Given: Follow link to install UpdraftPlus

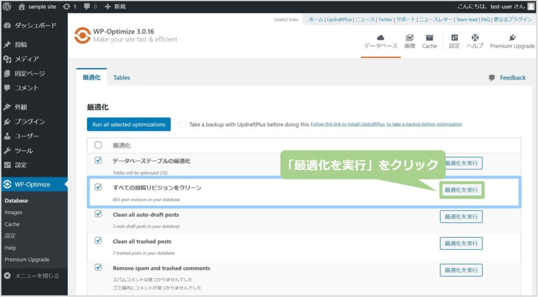Looking at the screenshot, I should [386, 124].
